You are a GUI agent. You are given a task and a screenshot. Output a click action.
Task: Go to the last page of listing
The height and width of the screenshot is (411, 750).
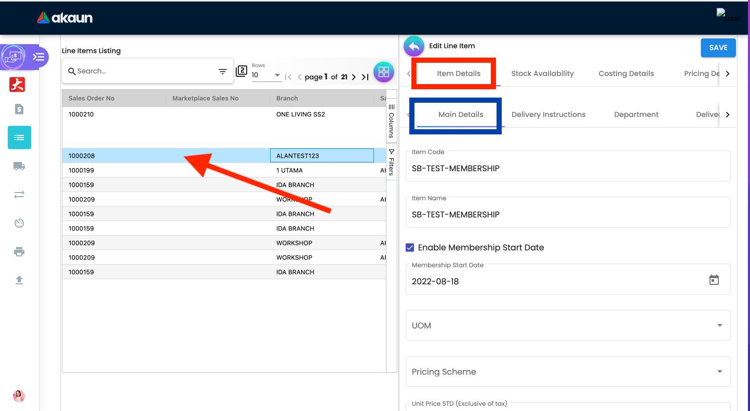click(365, 77)
